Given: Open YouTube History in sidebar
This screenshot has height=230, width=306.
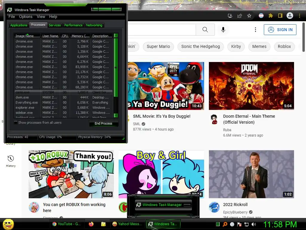Looking at the screenshot, I should (x=11, y=161).
